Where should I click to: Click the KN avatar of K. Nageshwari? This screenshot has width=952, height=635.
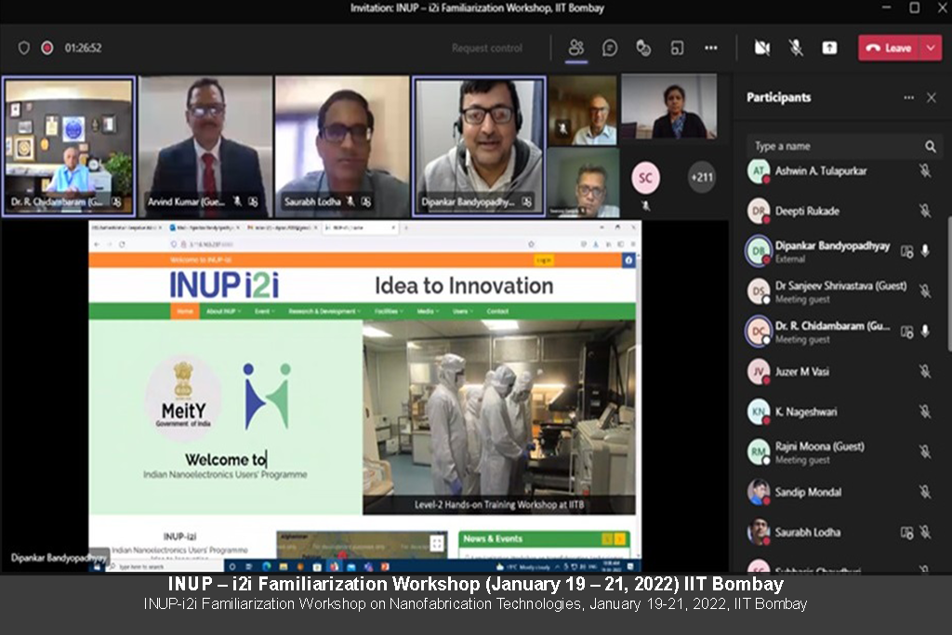759,412
